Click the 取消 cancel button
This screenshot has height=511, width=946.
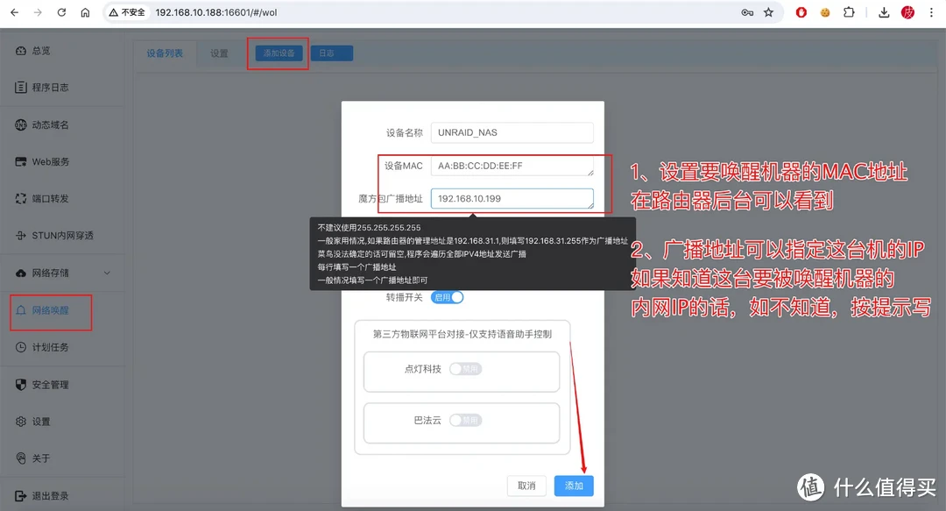coord(526,486)
